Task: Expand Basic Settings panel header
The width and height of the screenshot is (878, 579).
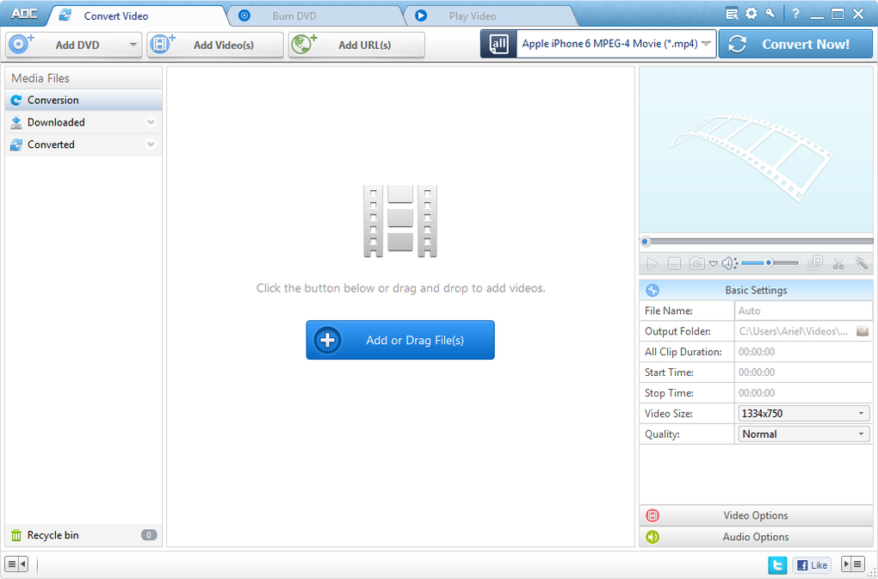Action: click(756, 290)
